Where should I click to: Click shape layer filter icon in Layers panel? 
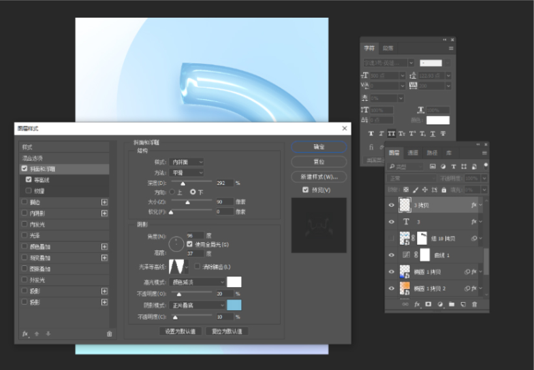point(464,167)
